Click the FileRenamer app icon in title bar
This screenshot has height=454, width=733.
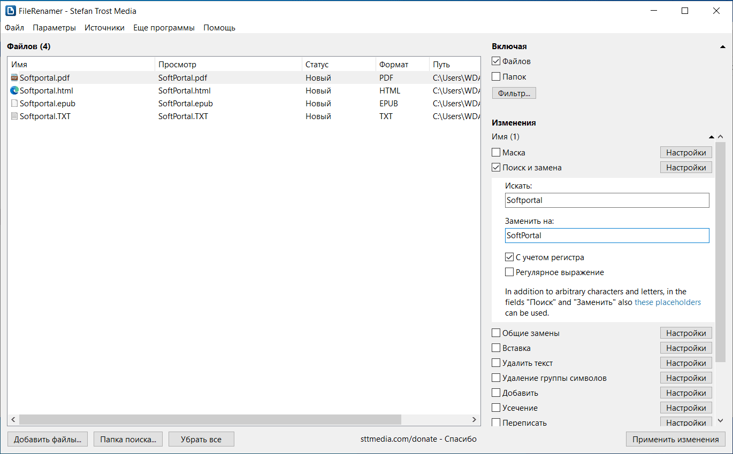(10, 11)
